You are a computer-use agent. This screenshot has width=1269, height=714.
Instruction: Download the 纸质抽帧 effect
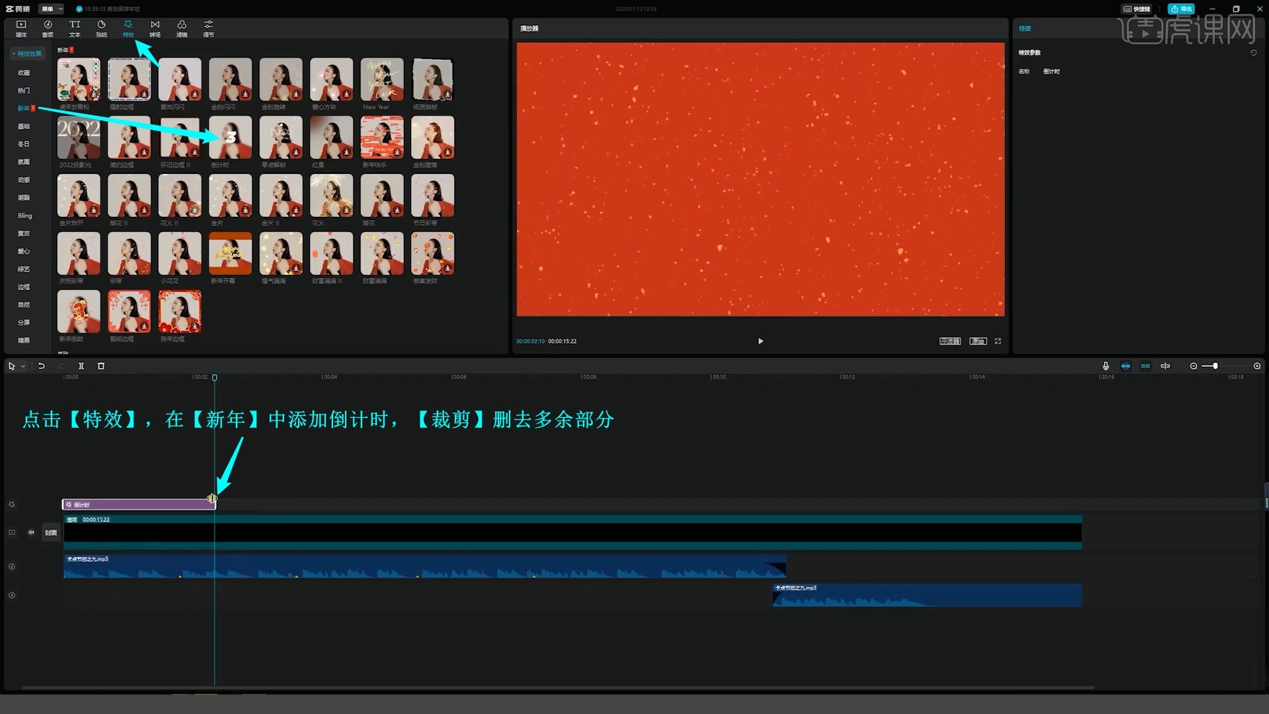click(447, 95)
